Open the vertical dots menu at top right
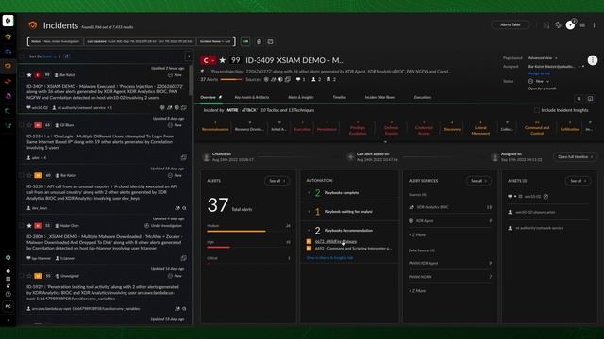The width and height of the screenshot is (604, 339). click(x=594, y=25)
